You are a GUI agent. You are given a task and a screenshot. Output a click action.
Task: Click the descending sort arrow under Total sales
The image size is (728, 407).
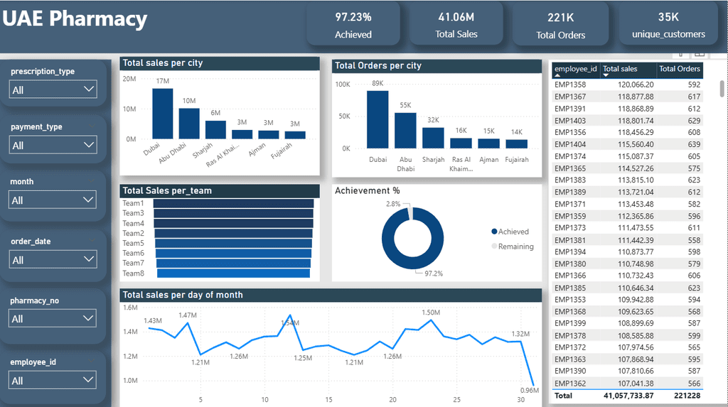(606, 75)
